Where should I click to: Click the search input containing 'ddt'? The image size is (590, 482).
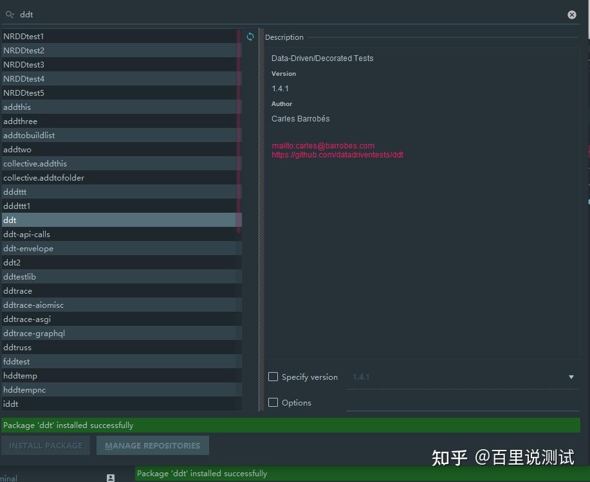pyautogui.click(x=129, y=14)
